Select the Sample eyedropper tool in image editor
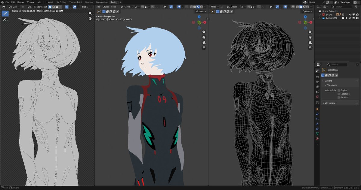Image resolution: width=361 pixels, height=190 pixels. (x=5, y=13)
